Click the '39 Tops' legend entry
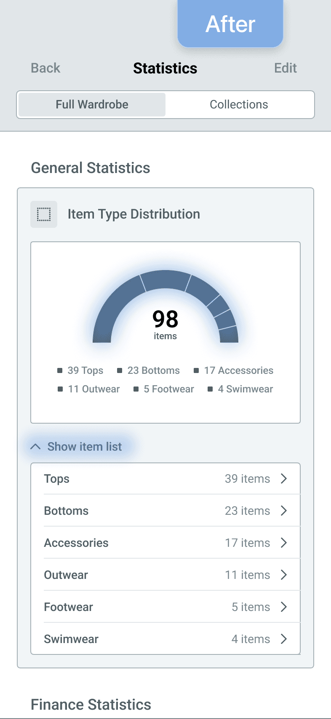The height and width of the screenshot is (719, 331). [x=80, y=370]
